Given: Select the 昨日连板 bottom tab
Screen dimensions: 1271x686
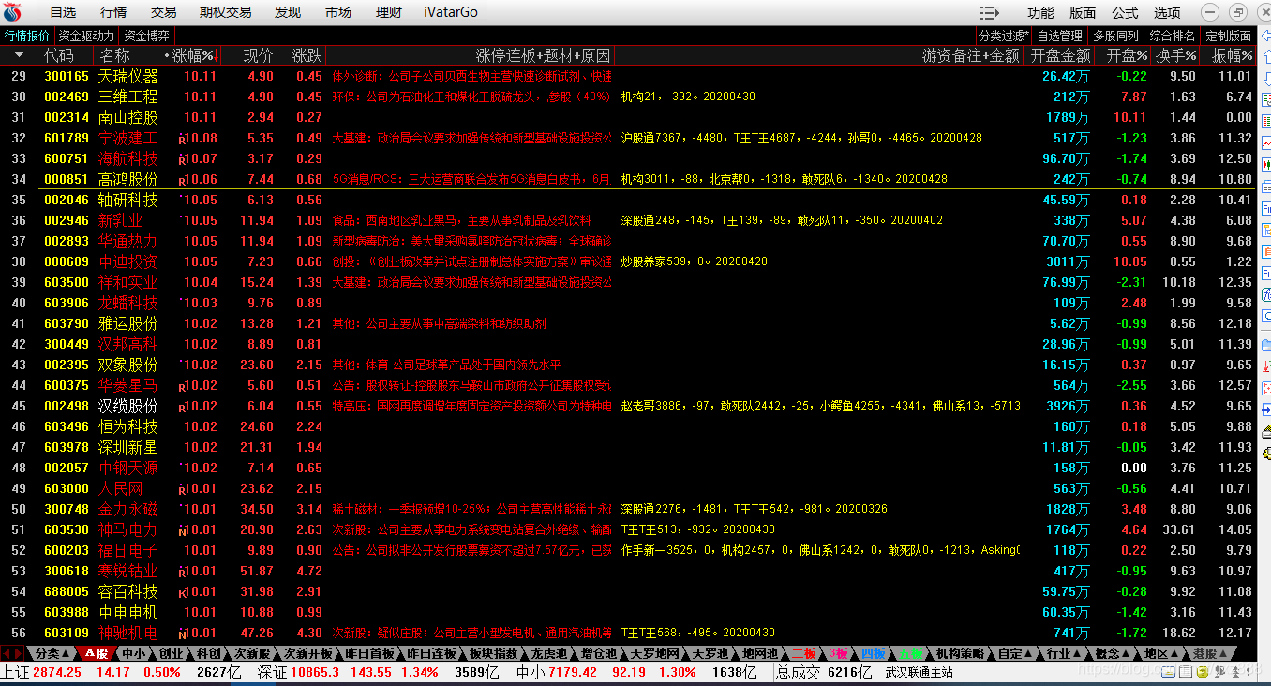Looking at the screenshot, I should (x=432, y=653).
